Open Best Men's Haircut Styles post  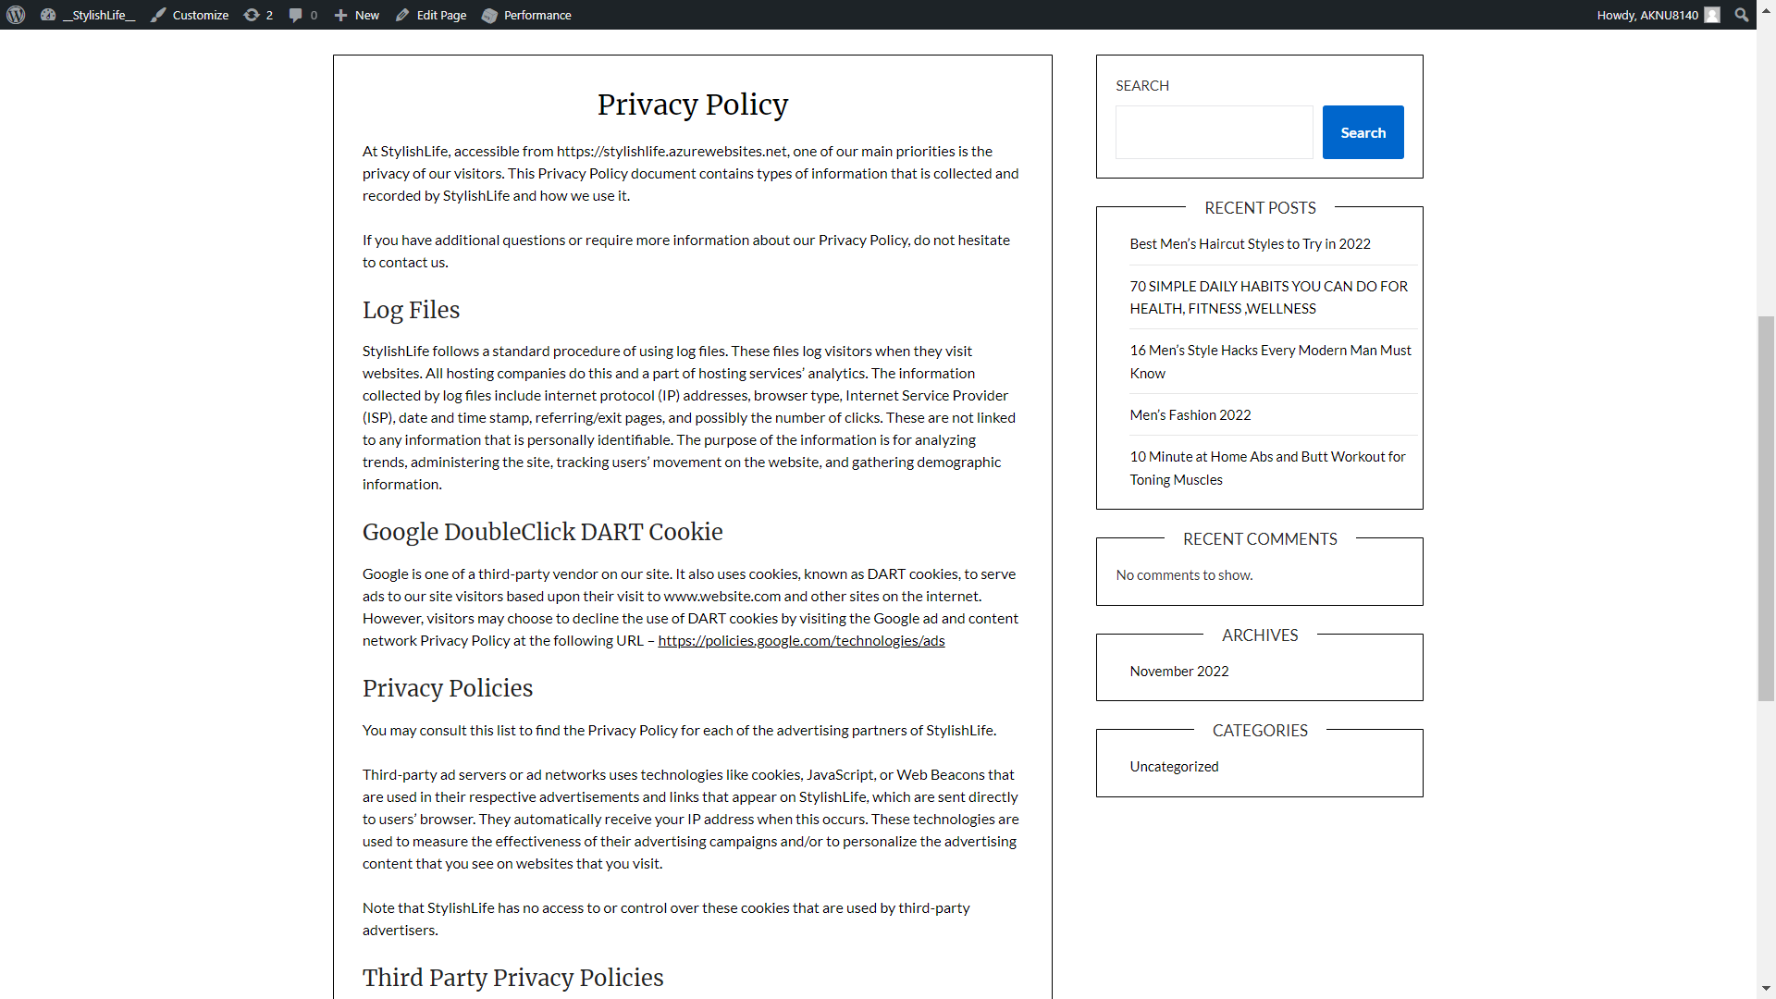[1250, 244]
